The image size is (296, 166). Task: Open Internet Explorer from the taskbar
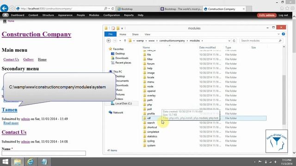(x=30, y=162)
